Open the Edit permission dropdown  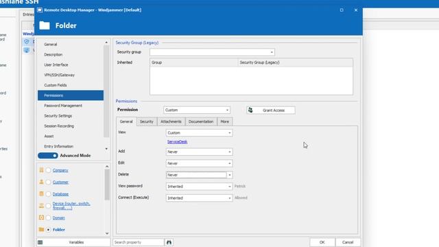pyautogui.click(x=199, y=163)
